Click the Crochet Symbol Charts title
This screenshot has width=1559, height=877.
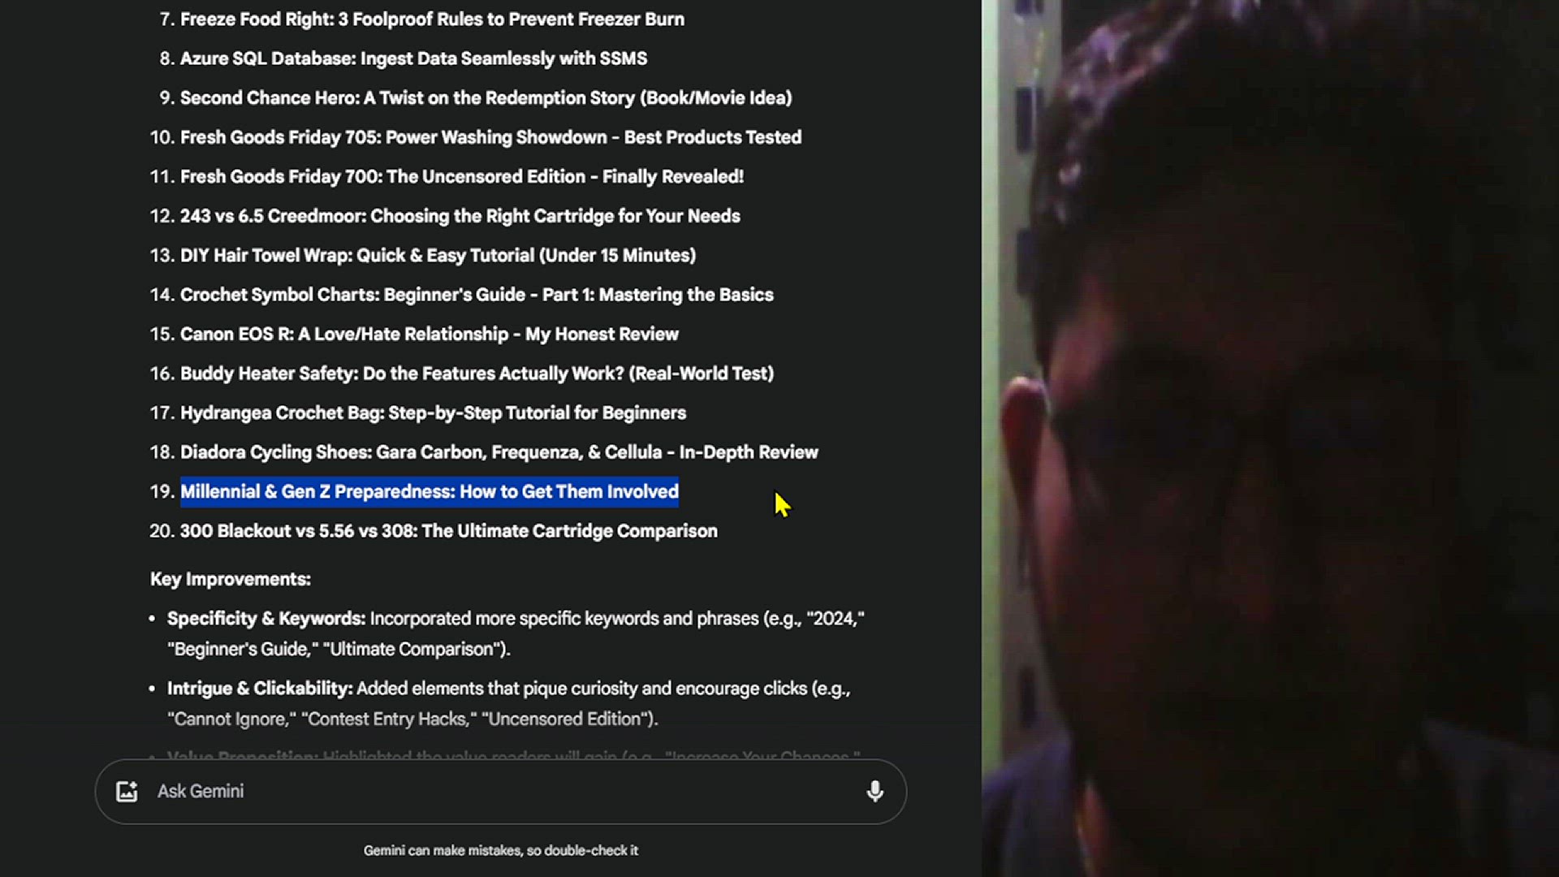[477, 295]
